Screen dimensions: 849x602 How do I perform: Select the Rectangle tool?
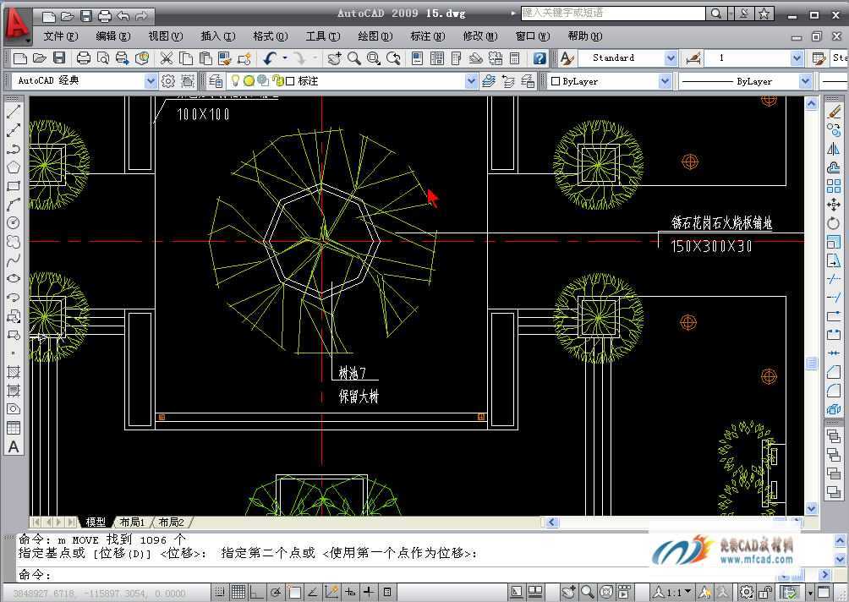14,186
